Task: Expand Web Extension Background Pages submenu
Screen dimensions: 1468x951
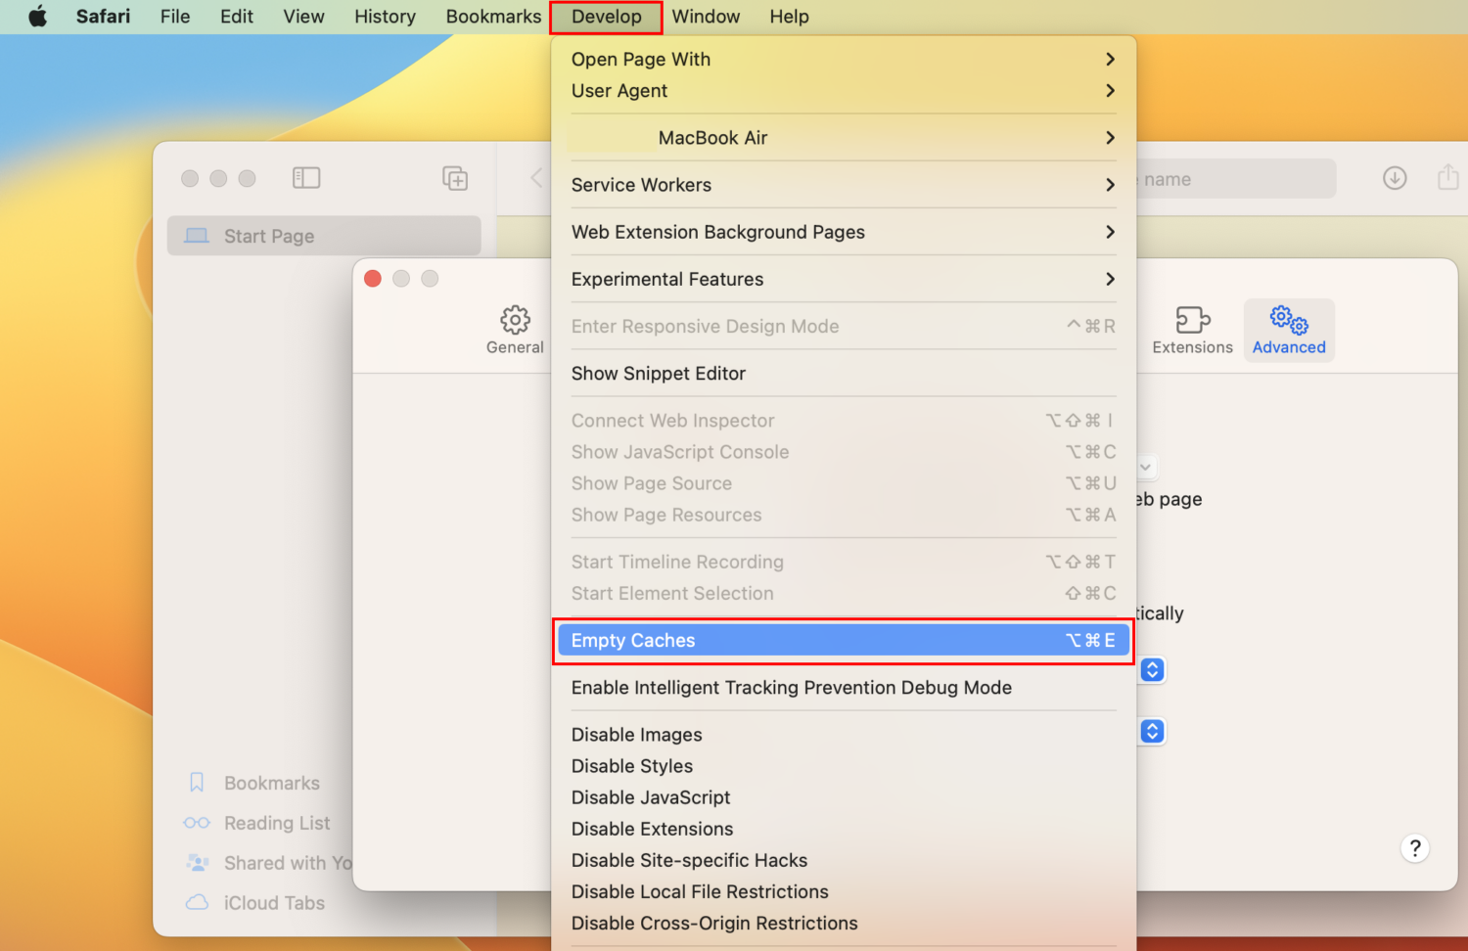Action: tap(843, 232)
